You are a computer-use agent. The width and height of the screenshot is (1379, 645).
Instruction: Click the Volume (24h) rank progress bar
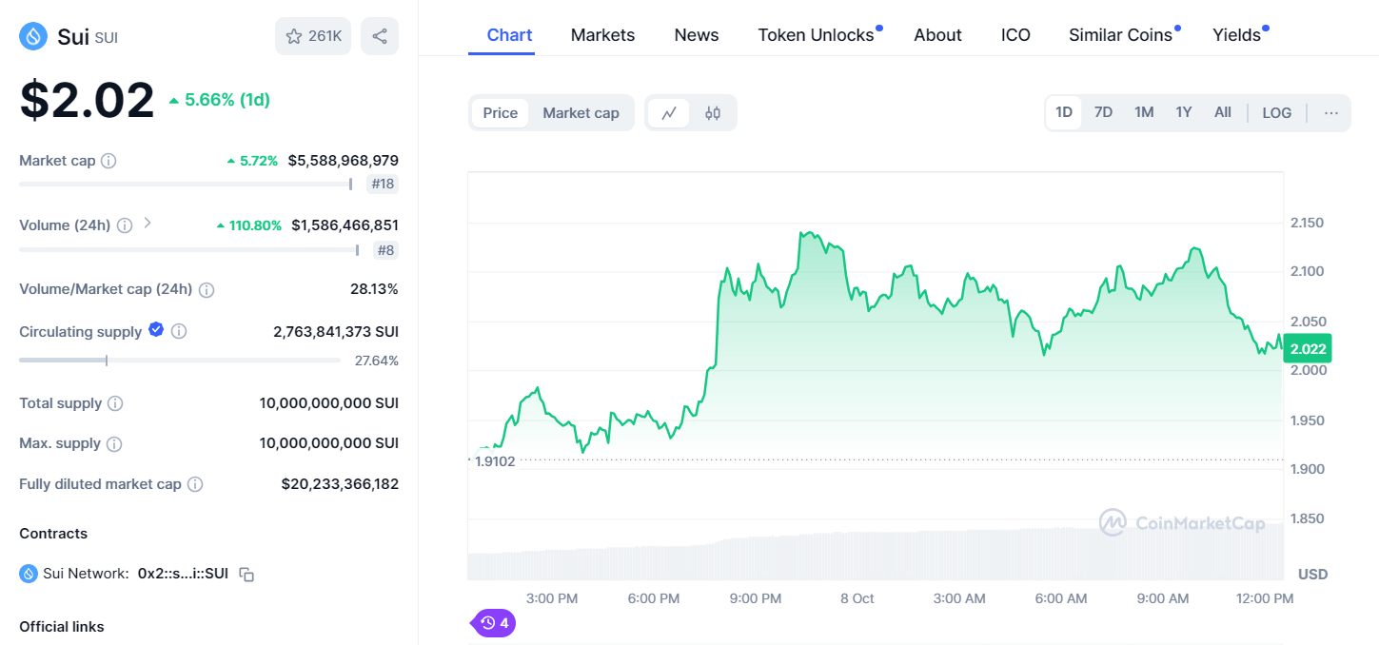[189, 250]
